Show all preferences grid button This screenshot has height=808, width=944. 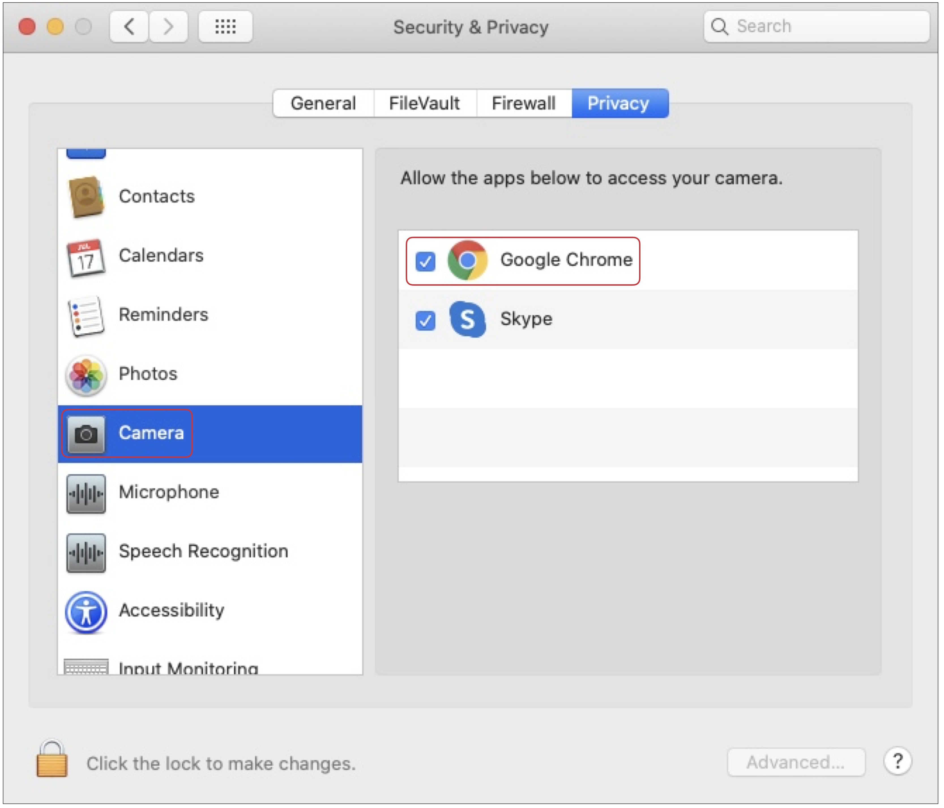click(225, 27)
